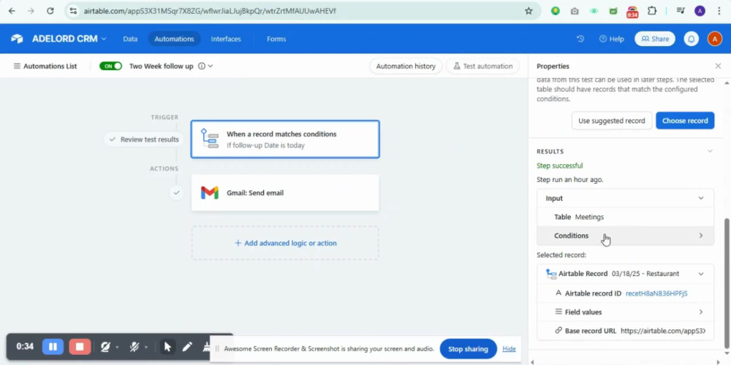Expand the Conditions row
The image size is (731, 365).
[625, 236]
